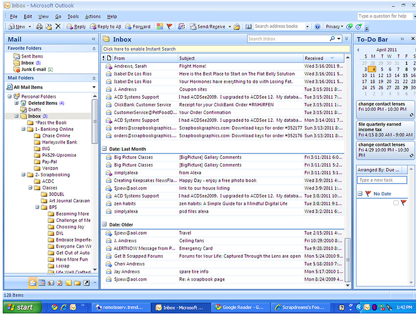Open the Edit menu
The height and width of the screenshot is (318, 416).
(28, 17)
